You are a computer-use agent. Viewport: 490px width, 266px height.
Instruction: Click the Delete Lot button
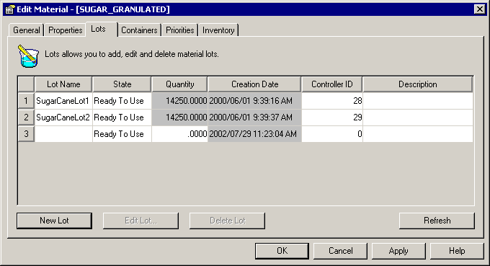(x=227, y=221)
